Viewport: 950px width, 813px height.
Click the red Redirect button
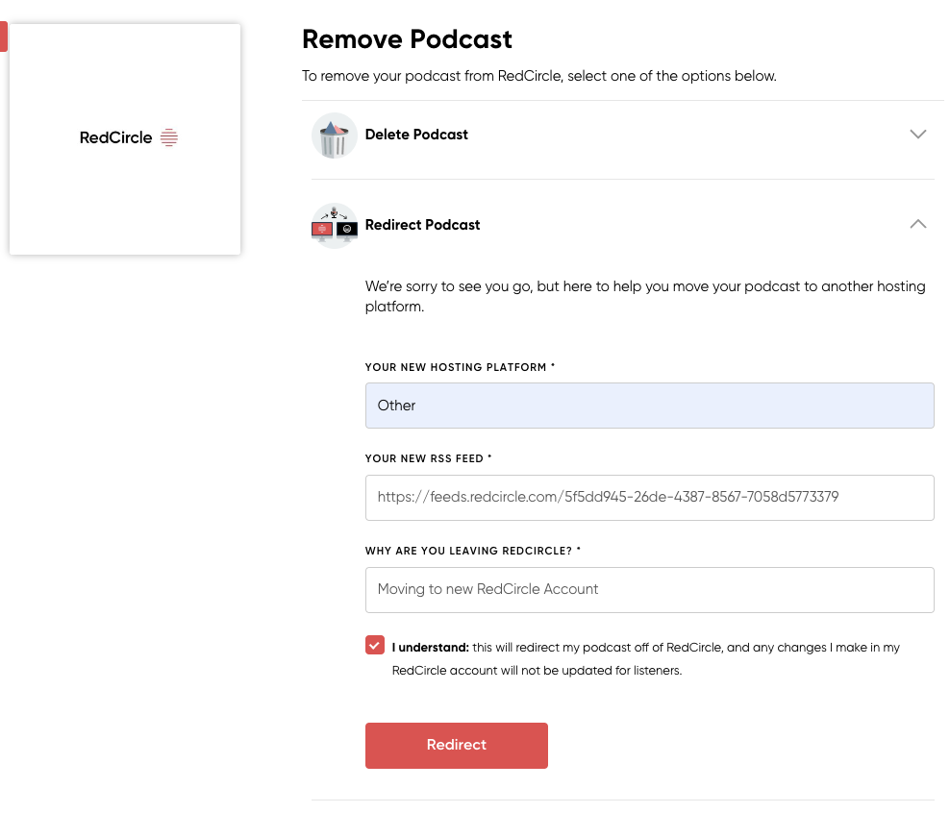456,745
